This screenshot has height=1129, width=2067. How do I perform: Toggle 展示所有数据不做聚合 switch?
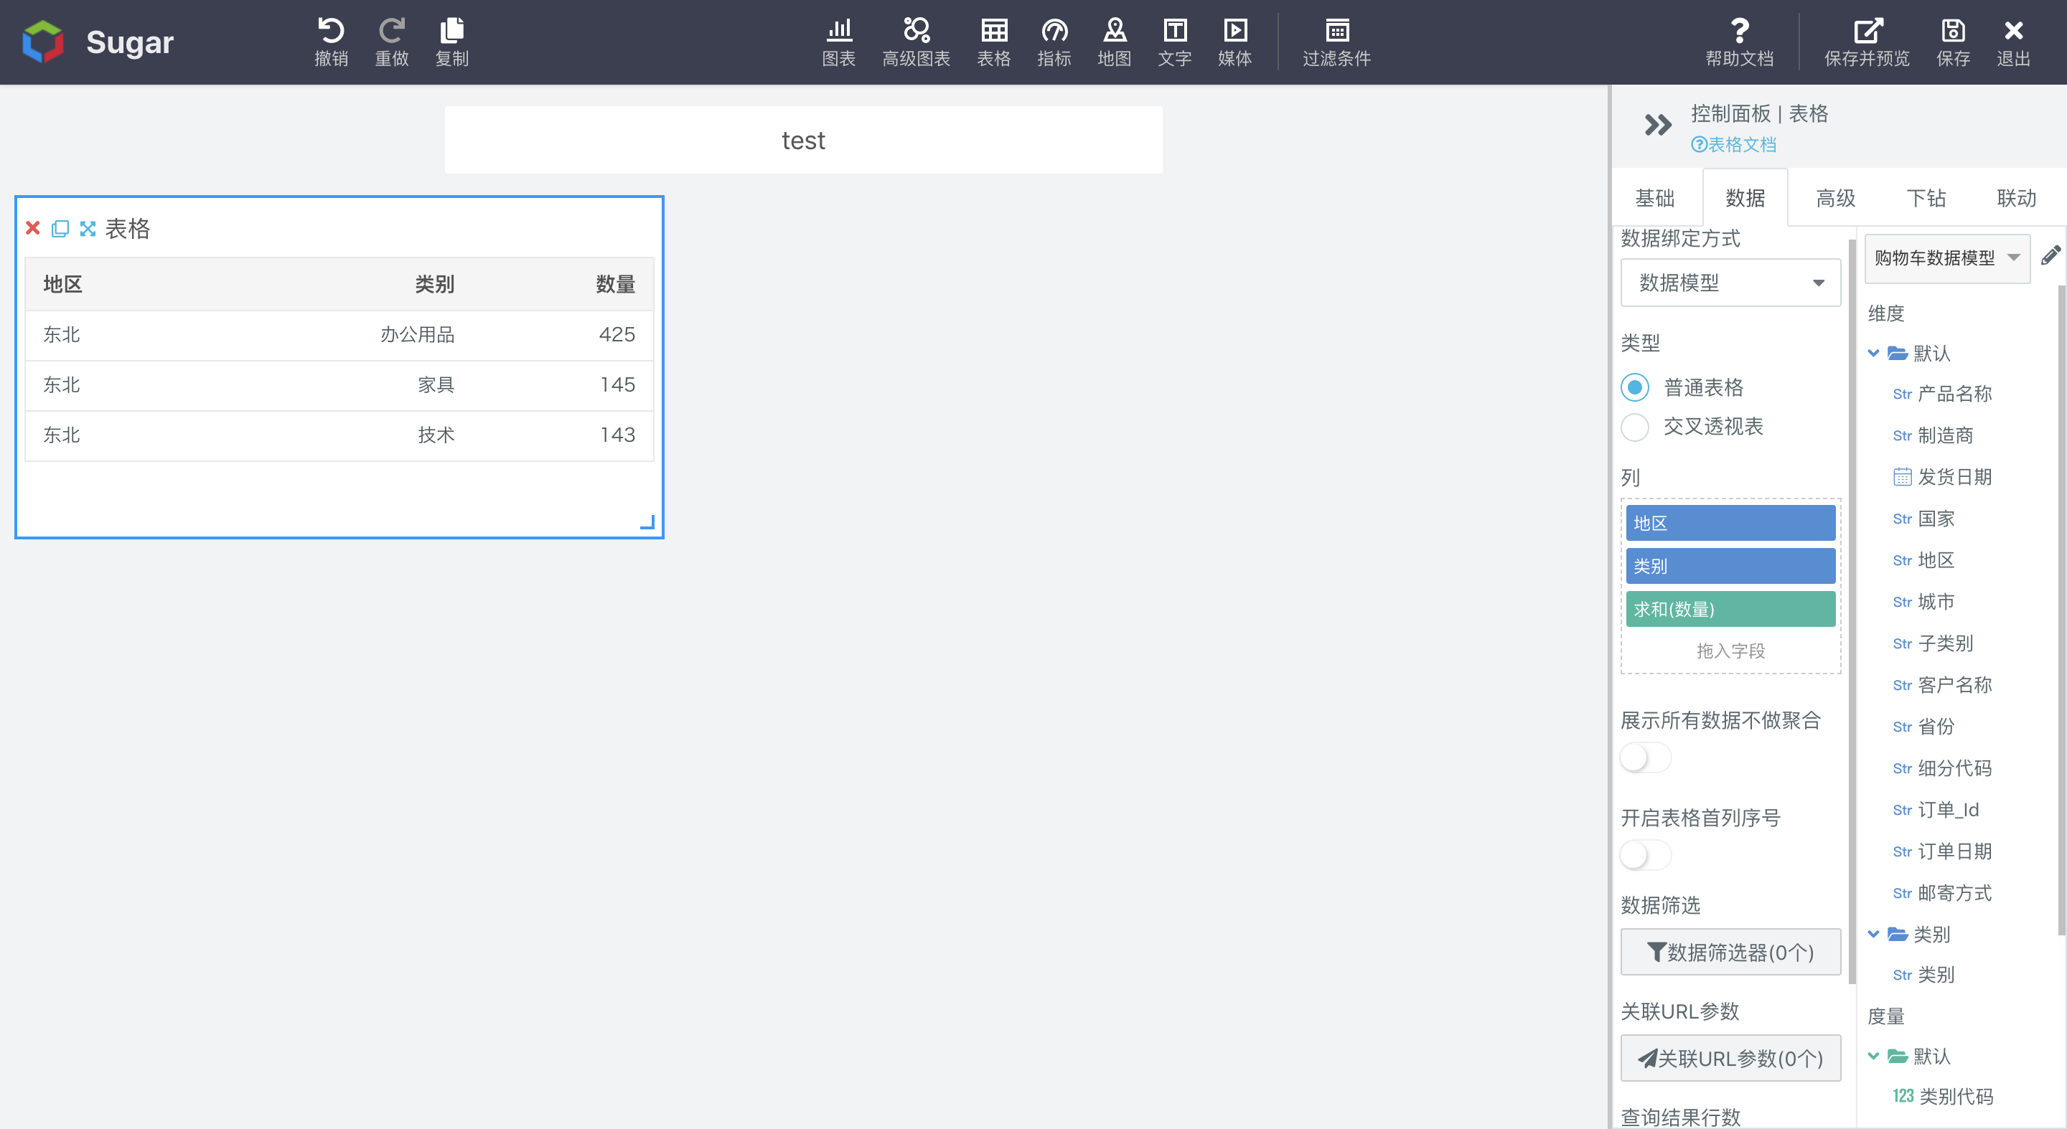(x=1645, y=757)
